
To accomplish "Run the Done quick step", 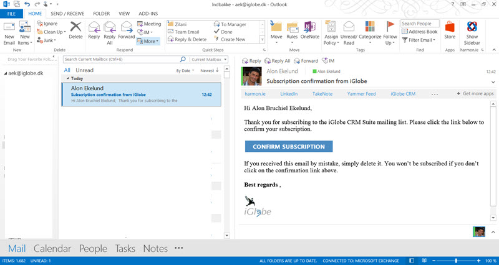I will [x=223, y=32].
